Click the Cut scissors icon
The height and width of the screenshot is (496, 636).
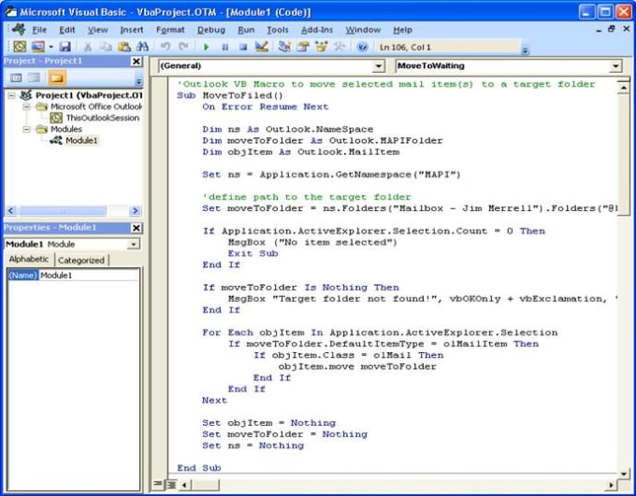point(87,47)
